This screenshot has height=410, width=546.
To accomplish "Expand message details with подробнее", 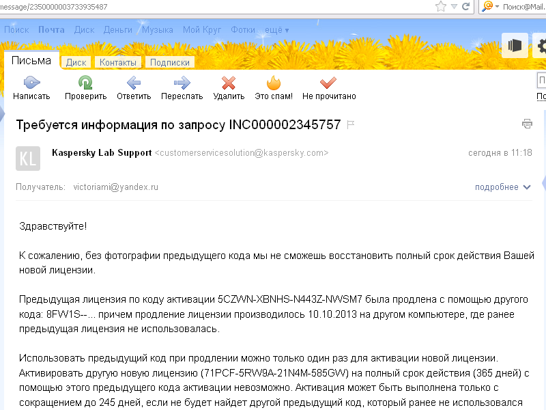I will pos(502,187).
